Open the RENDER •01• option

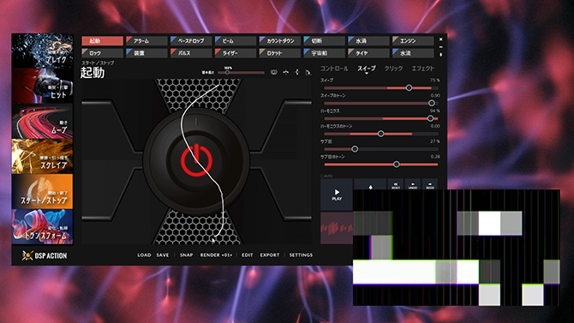tap(216, 254)
